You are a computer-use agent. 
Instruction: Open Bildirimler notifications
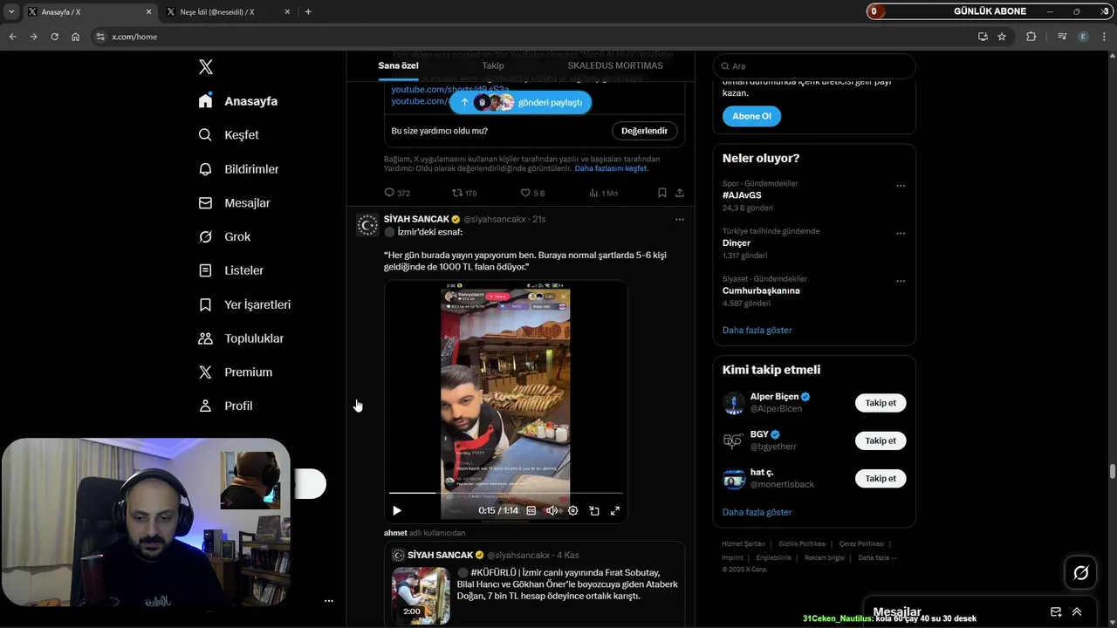point(238,169)
